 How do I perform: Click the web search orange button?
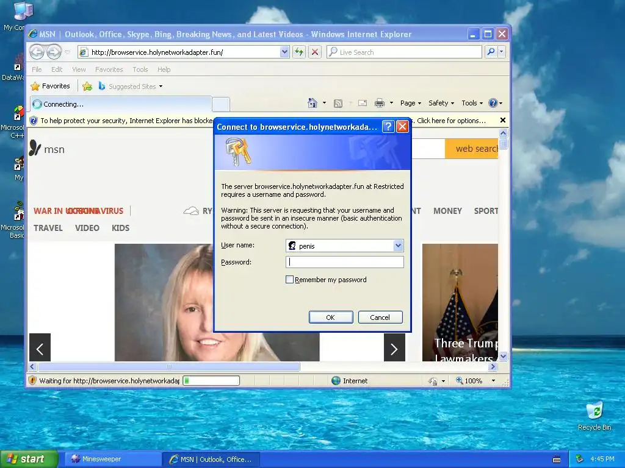pyautogui.click(x=472, y=149)
